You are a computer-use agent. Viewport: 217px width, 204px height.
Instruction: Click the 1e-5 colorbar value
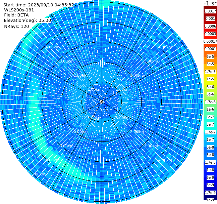pyautogui.click(x=210, y=79)
